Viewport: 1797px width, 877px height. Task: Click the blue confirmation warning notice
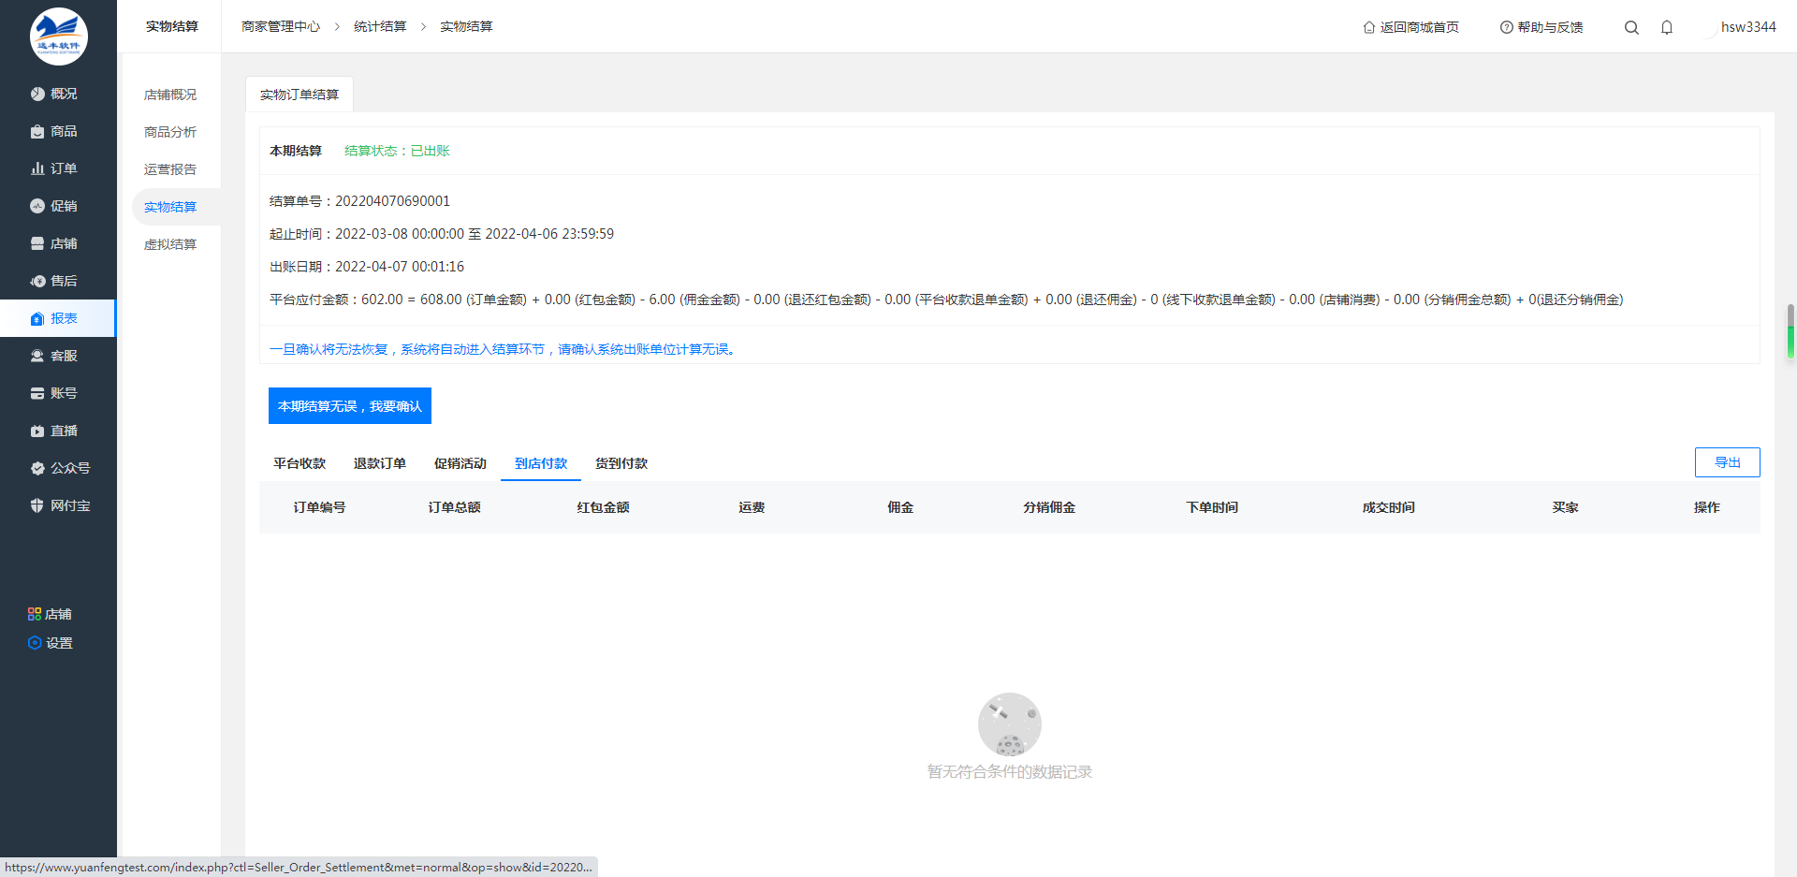click(x=504, y=349)
